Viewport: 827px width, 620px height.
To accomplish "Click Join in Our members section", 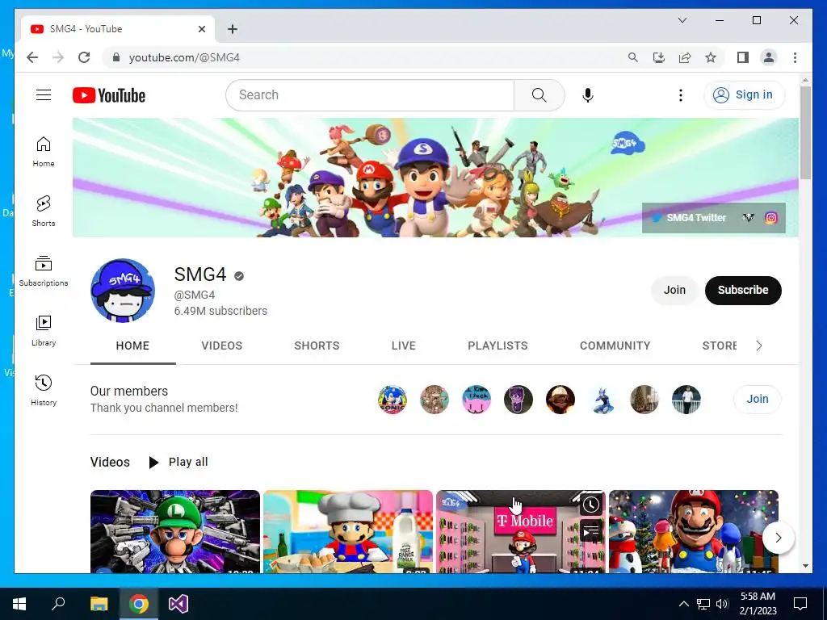I will (757, 399).
